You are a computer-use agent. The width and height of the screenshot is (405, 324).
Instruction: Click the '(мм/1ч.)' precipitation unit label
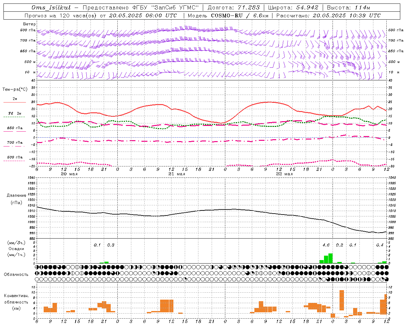pyautogui.click(x=16, y=254)
